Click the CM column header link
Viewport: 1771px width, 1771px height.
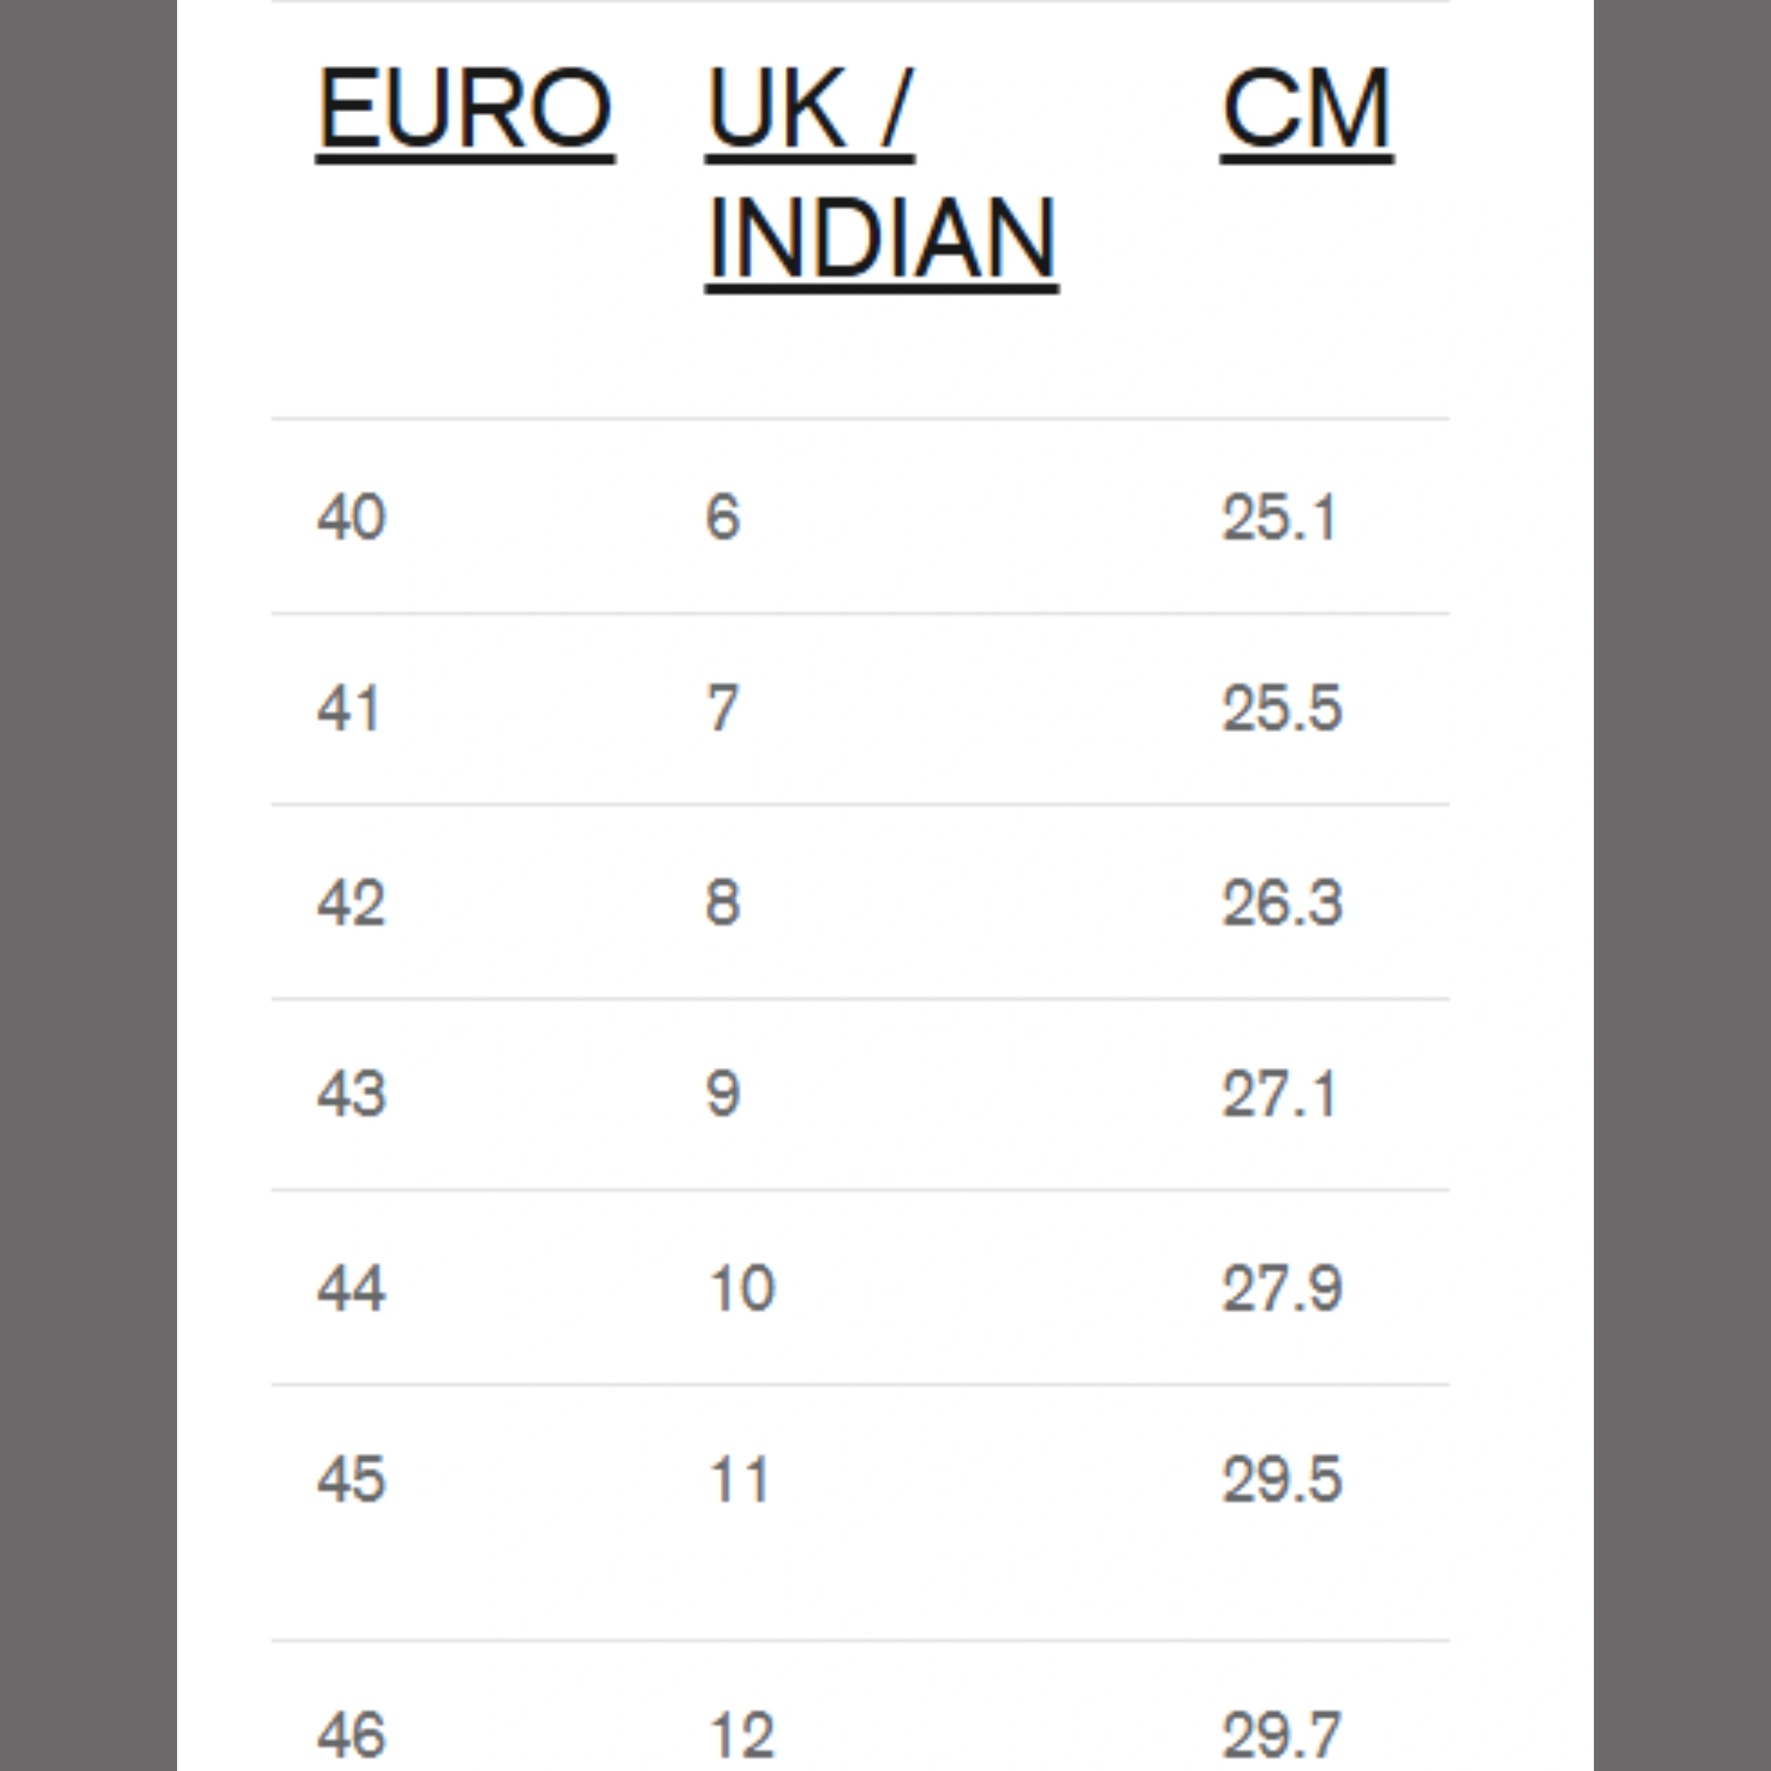[1306, 109]
